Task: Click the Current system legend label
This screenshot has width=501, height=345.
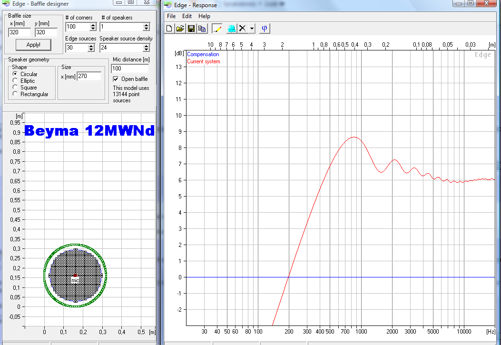Action: pos(204,61)
